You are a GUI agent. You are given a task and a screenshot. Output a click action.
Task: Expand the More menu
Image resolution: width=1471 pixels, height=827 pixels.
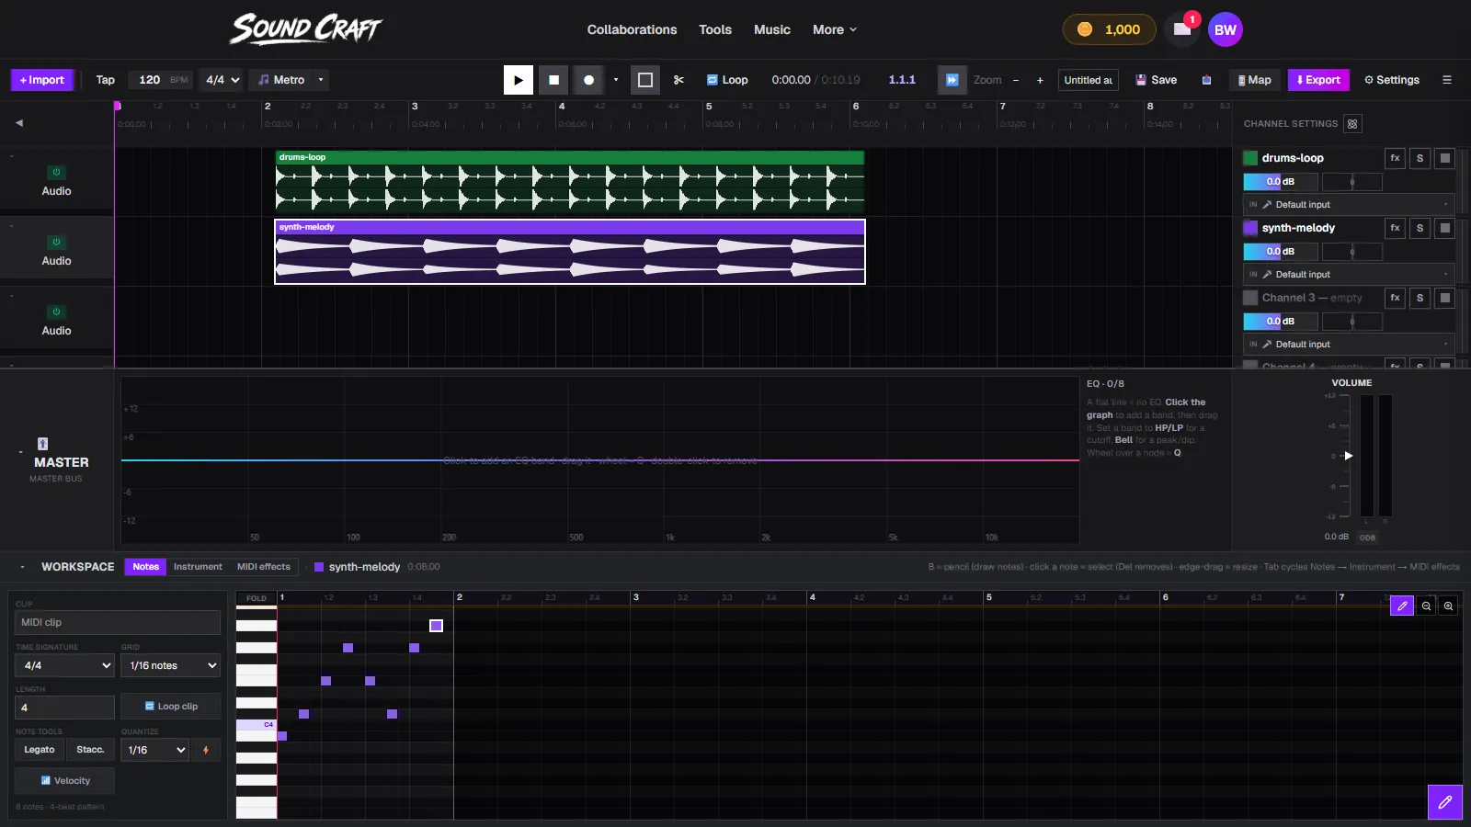pyautogui.click(x=835, y=29)
